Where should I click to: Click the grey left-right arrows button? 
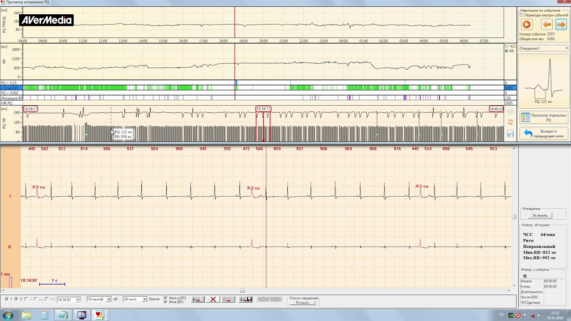[x=269, y=300]
